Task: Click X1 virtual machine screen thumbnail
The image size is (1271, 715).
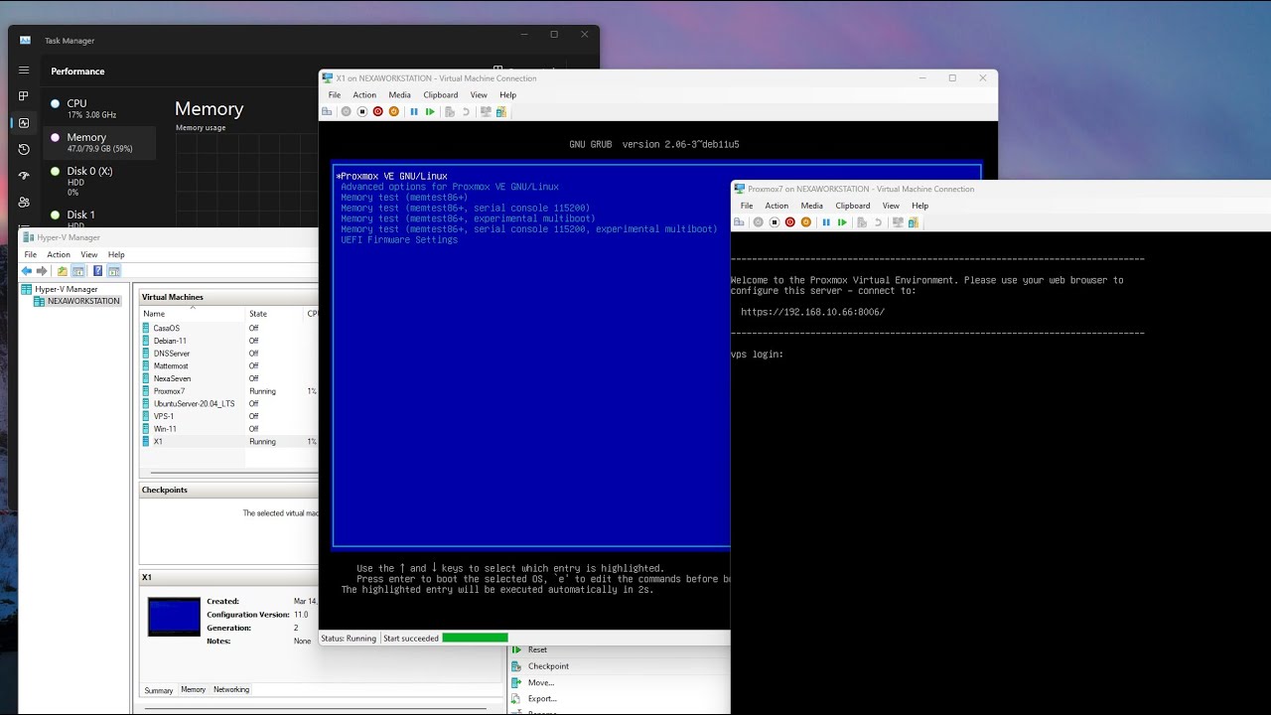Action: (x=174, y=617)
